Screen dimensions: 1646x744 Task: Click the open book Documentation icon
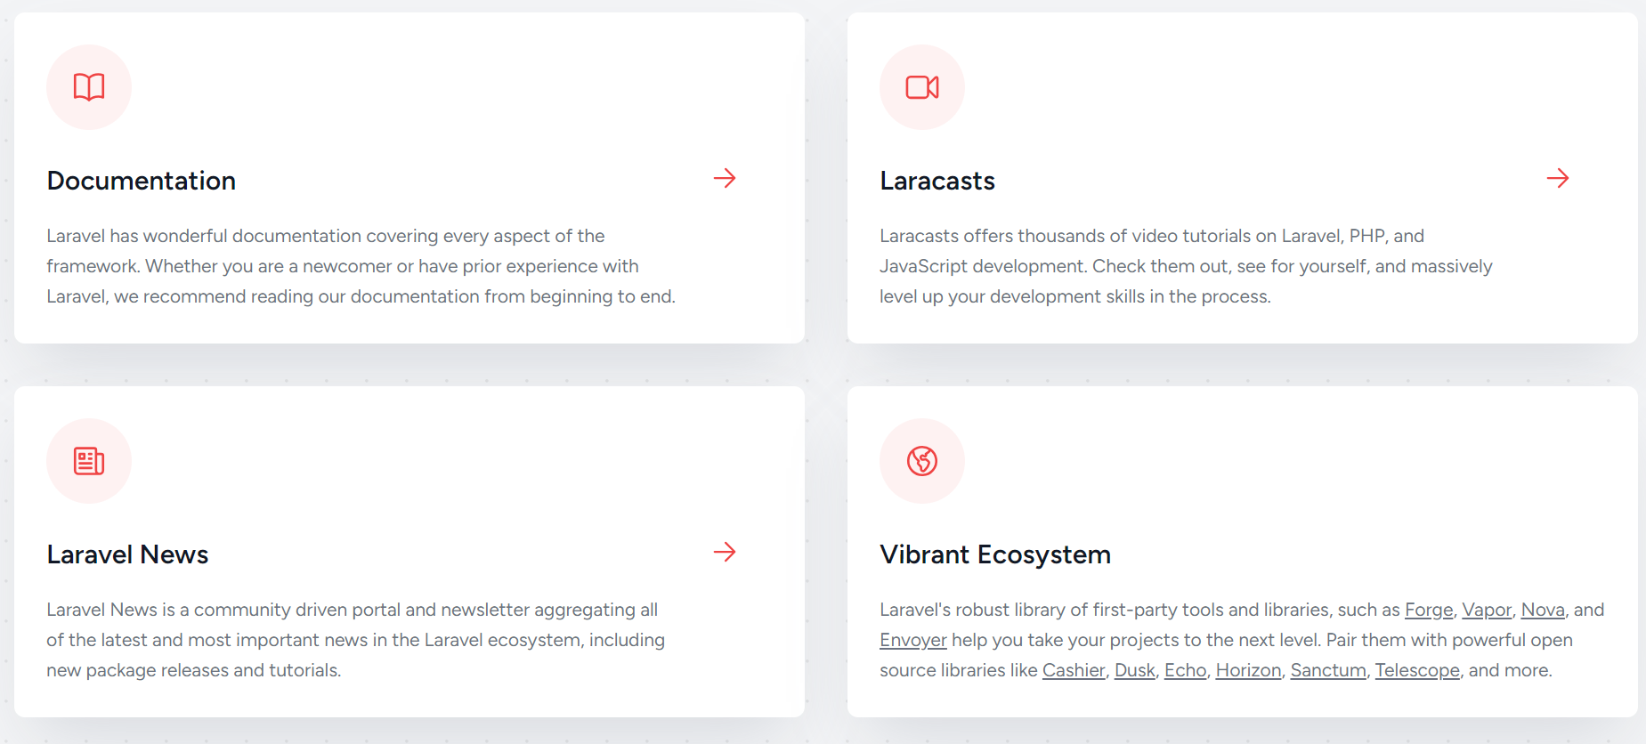[89, 86]
